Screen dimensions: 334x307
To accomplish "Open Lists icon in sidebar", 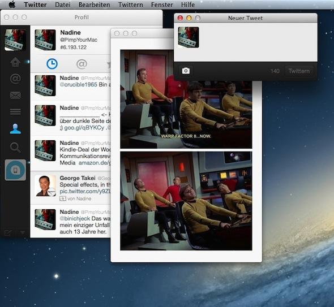I will coord(15,111).
